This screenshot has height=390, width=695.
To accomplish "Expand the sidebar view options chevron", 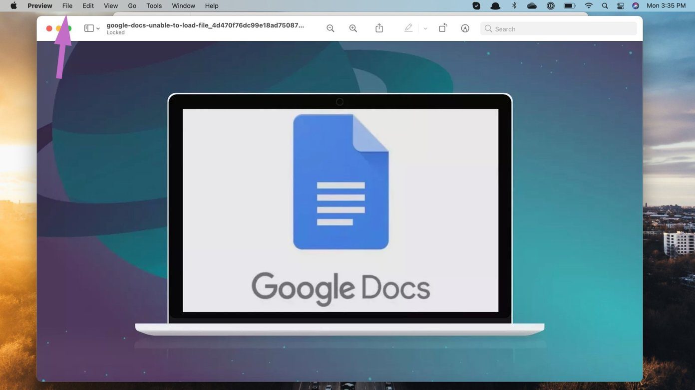I will [98, 29].
